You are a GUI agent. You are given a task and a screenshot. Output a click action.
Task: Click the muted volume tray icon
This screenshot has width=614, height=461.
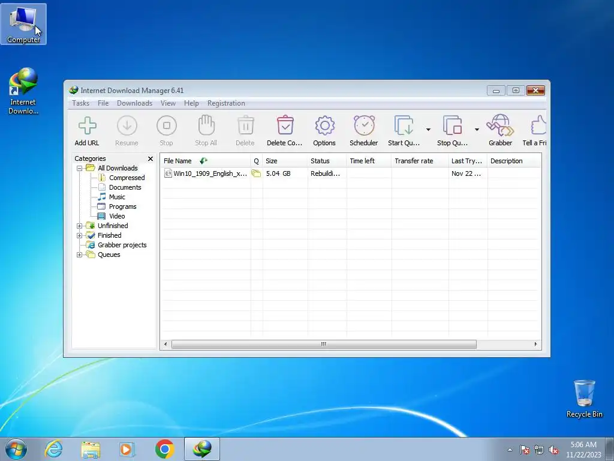tap(553, 450)
